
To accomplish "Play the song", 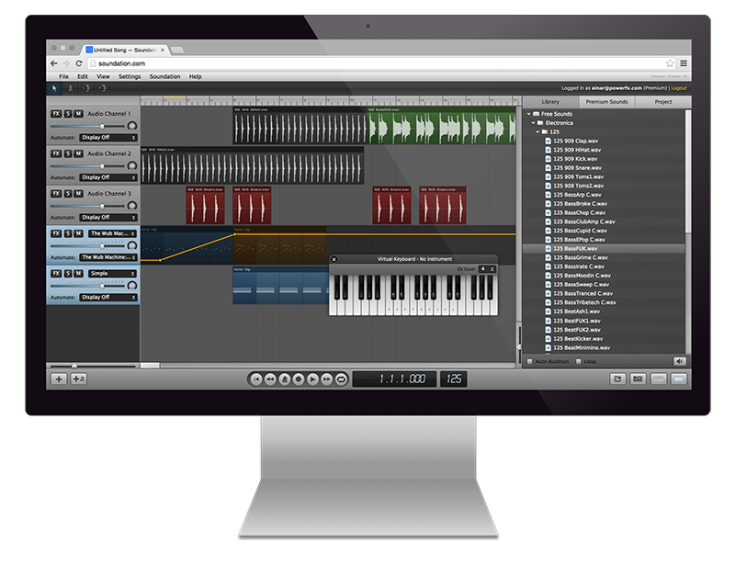I will tap(312, 379).
